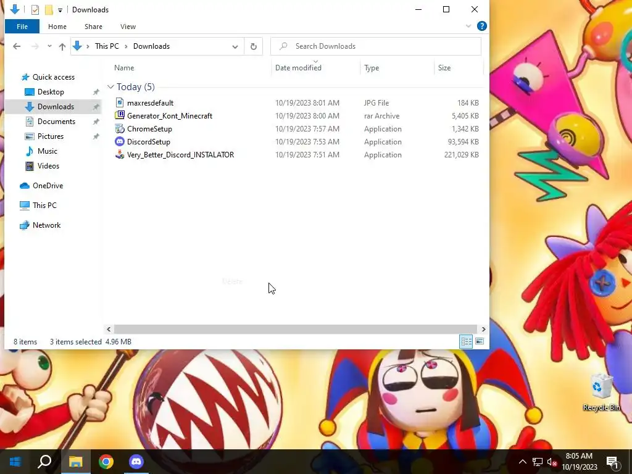
Task: Sort by the Date modified column
Action: pyautogui.click(x=298, y=68)
